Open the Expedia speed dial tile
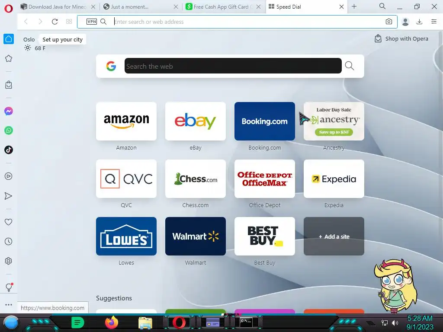The image size is (443, 332). coord(334,179)
